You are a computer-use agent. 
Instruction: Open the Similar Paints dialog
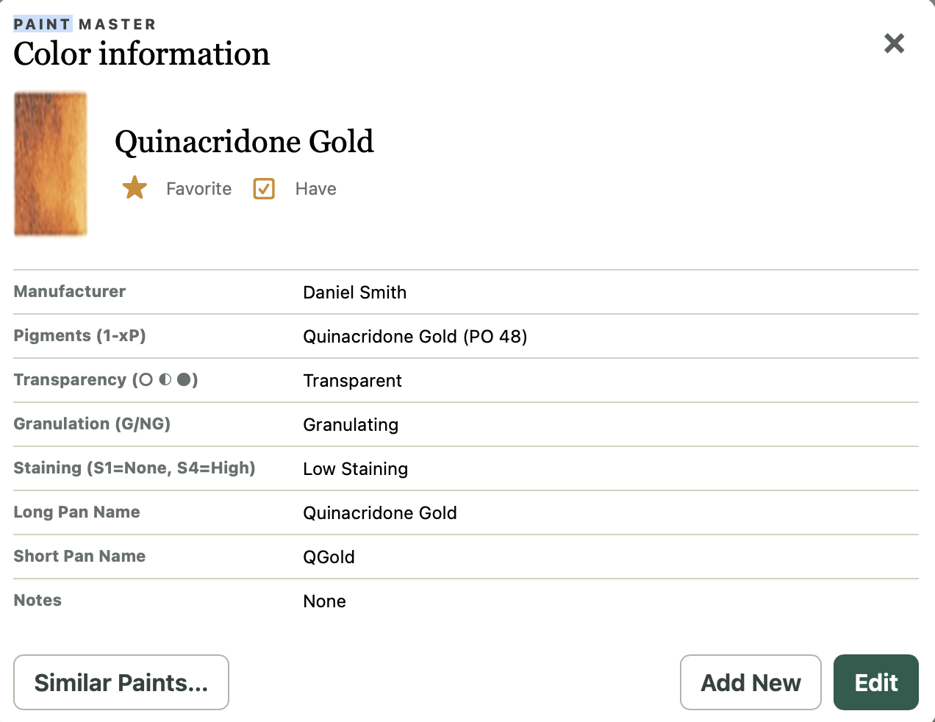121,682
